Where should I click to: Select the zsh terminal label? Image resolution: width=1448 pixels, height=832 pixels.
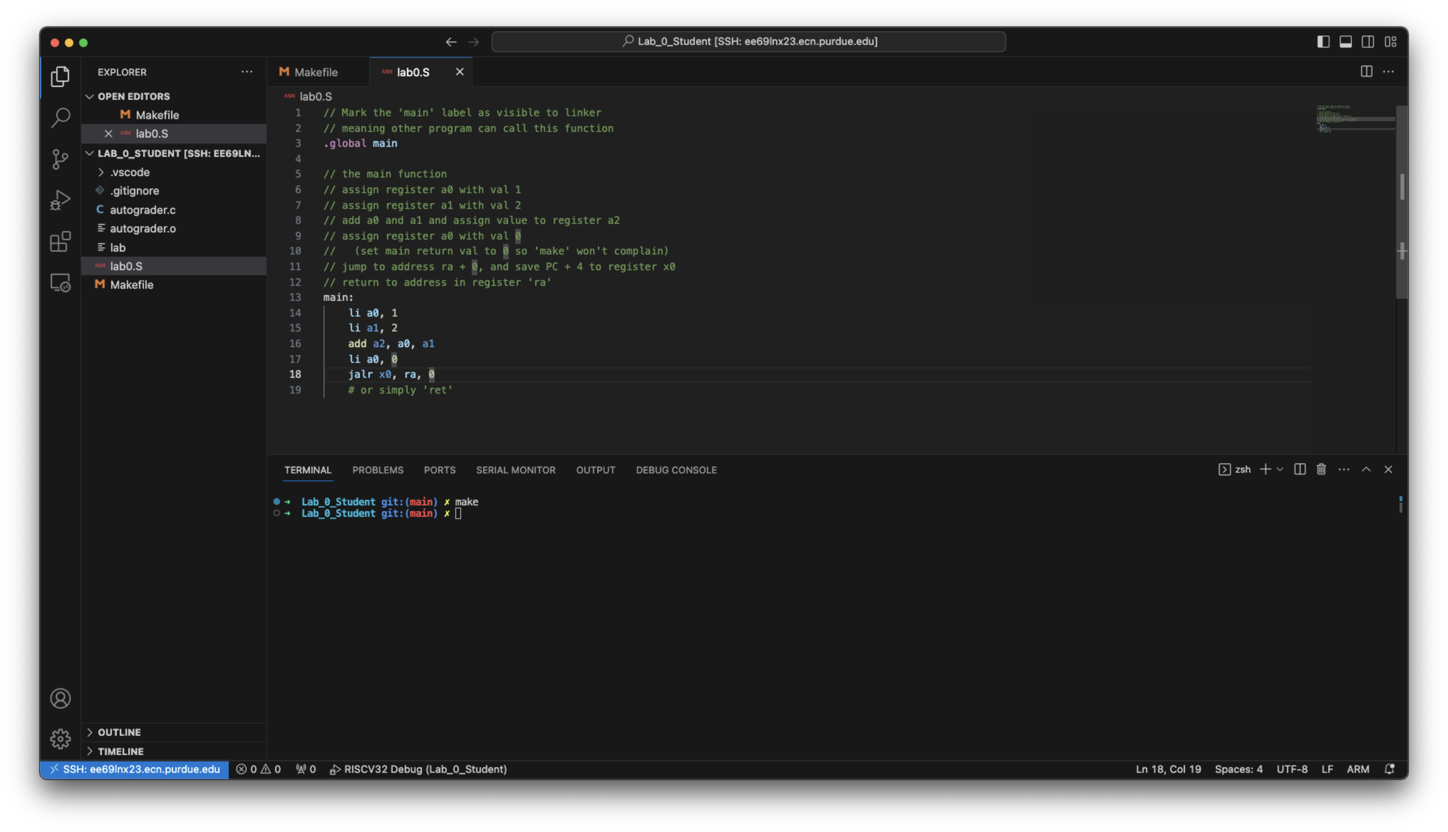coord(1235,469)
